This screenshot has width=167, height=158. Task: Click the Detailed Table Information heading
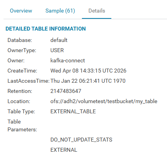pos(45,29)
